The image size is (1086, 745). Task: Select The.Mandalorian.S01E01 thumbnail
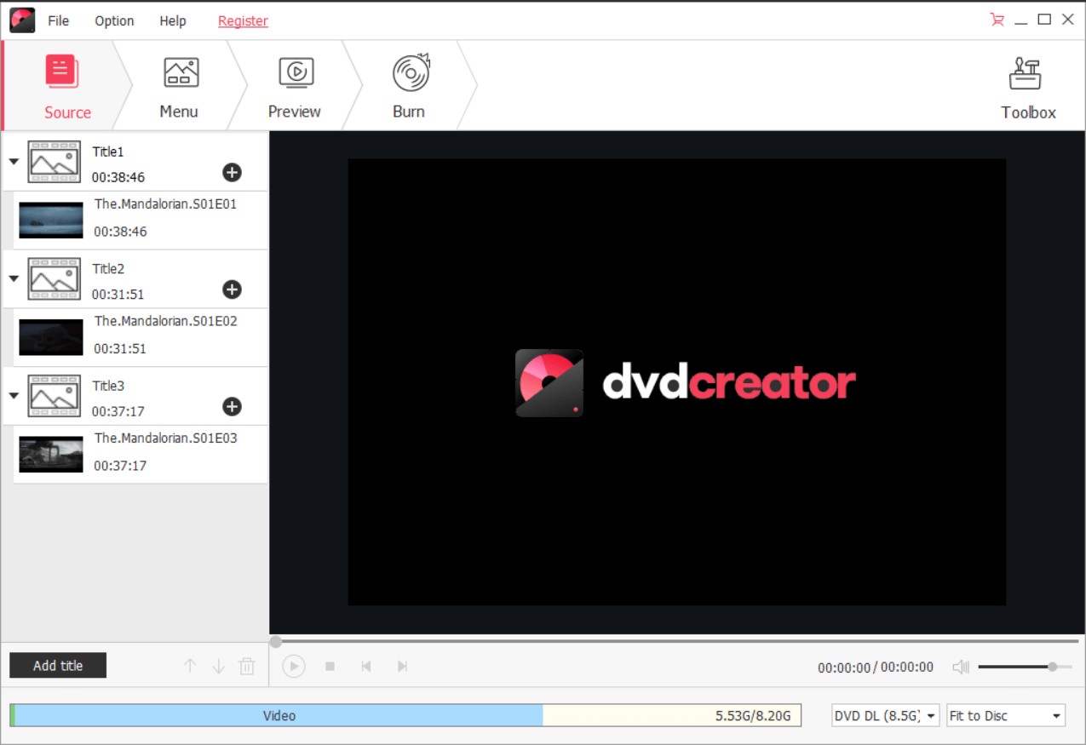point(51,220)
